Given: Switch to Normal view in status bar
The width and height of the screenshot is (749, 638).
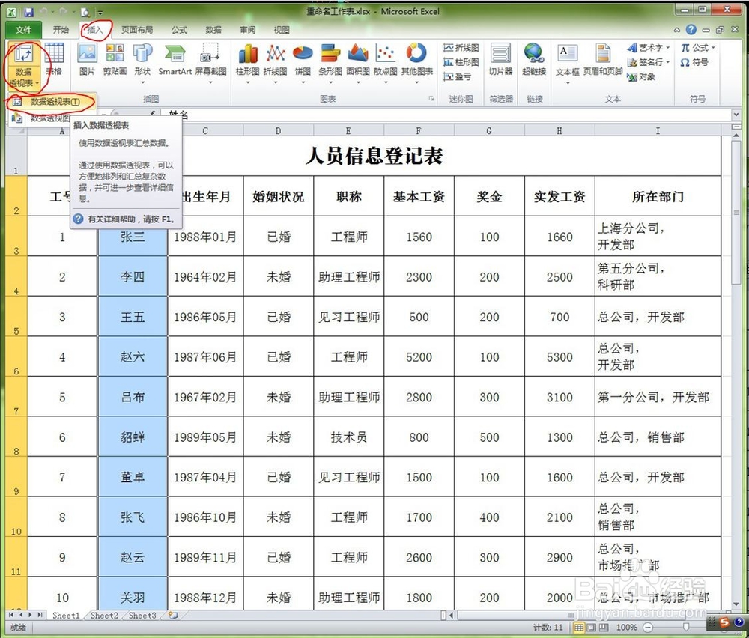Looking at the screenshot, I should click(578, 627).
